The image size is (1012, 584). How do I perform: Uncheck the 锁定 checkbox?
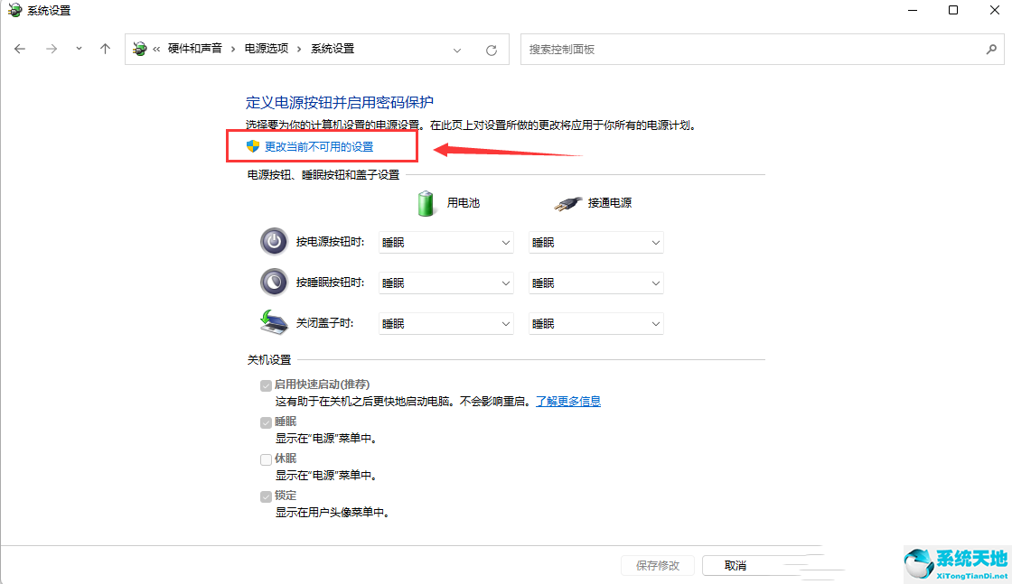coord(266,496)
